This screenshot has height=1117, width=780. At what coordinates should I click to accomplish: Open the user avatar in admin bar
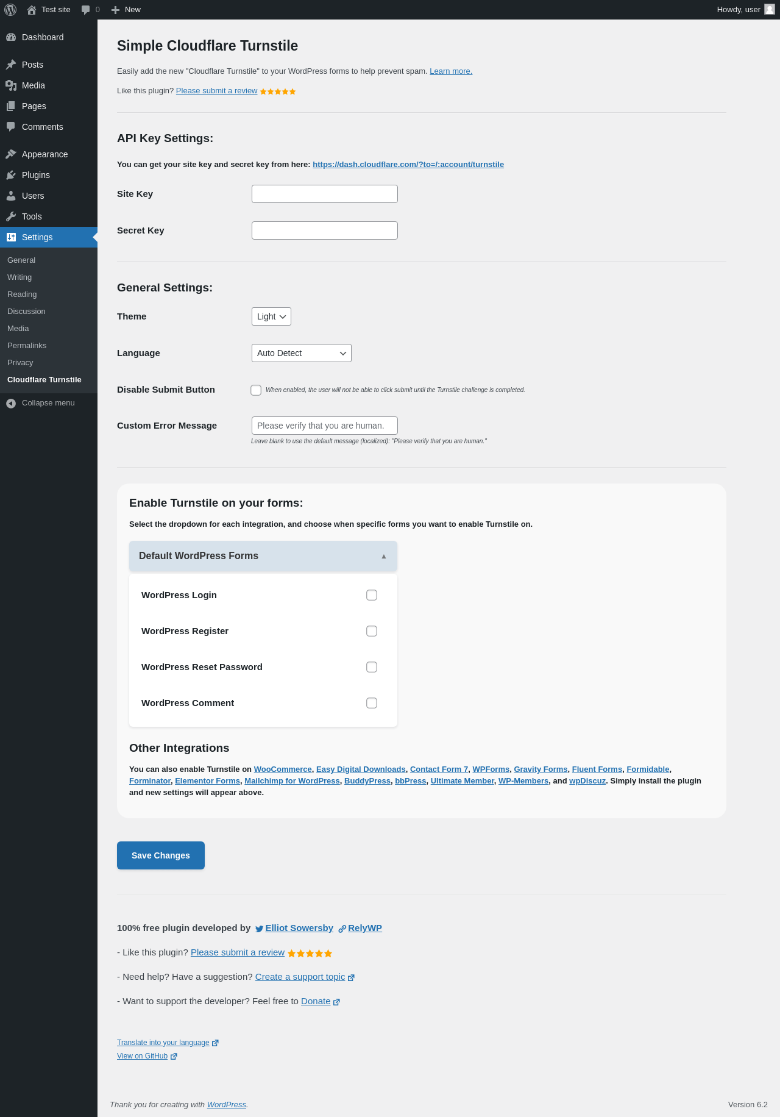pyautogui.click(x=770, y=9)
